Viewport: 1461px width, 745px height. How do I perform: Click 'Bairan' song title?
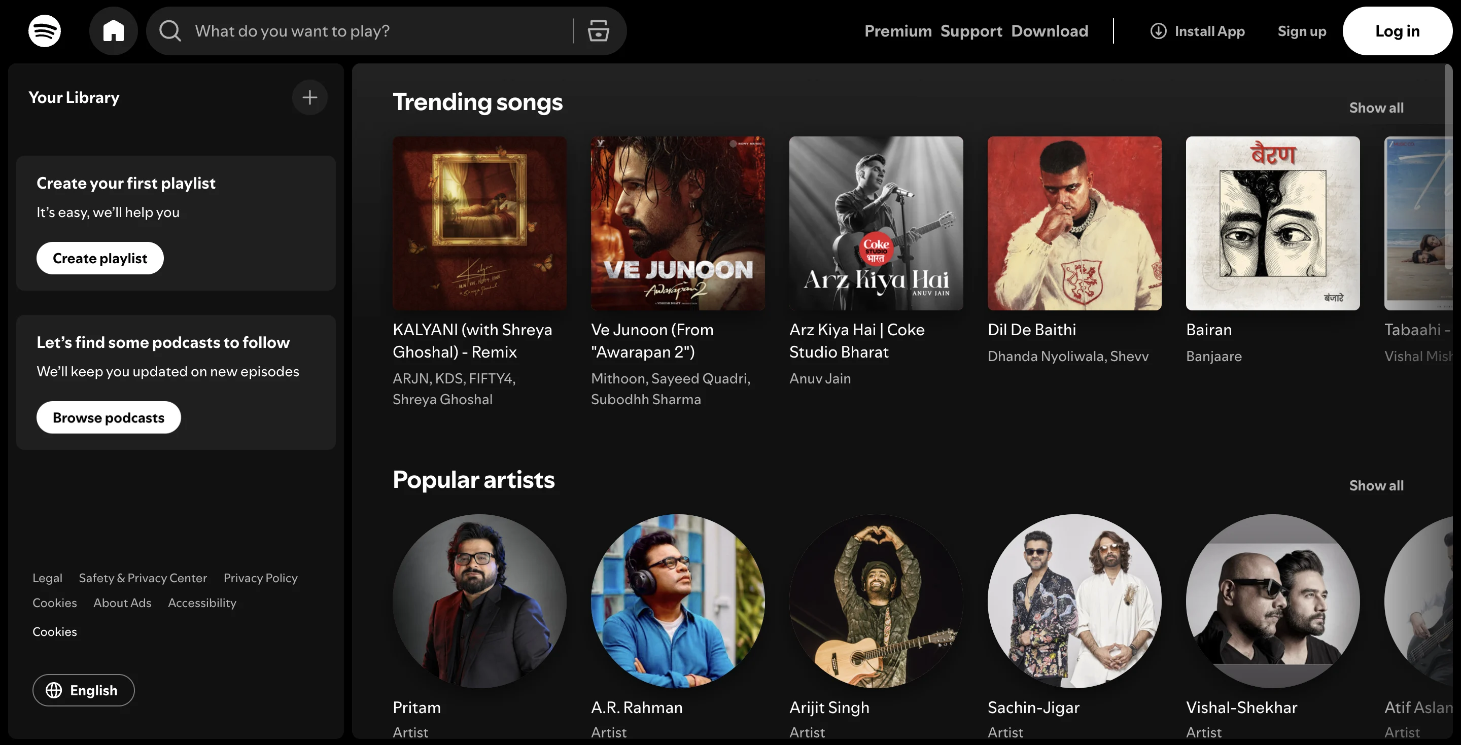click(1208, 330)
